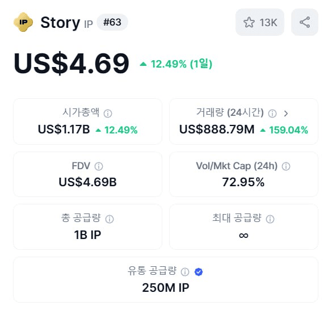Click the 13K watchlist count button

coord(260,22)
